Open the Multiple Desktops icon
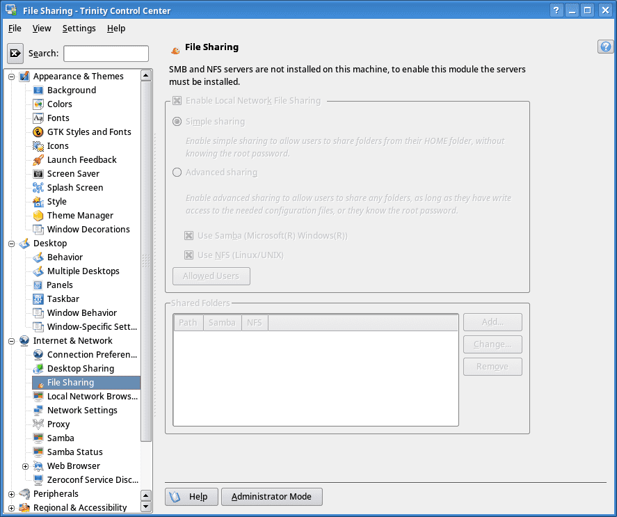 click(38, 271)
